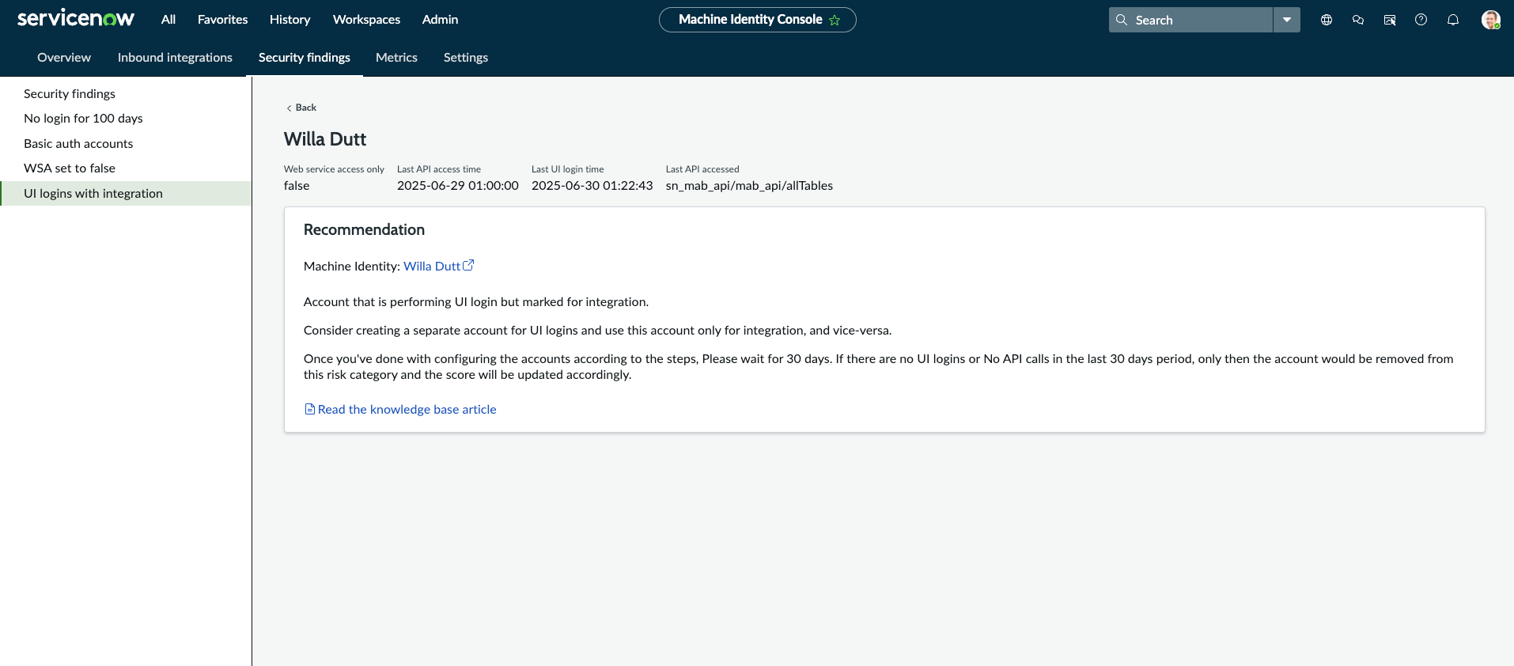Switch to the Settings tab
The image size is (1514, 666).
click(466, 58)
